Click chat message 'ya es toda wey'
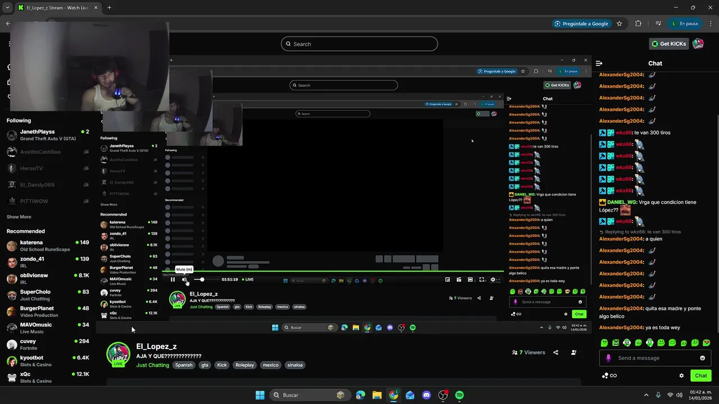The image size is (719, 404). 664,327
